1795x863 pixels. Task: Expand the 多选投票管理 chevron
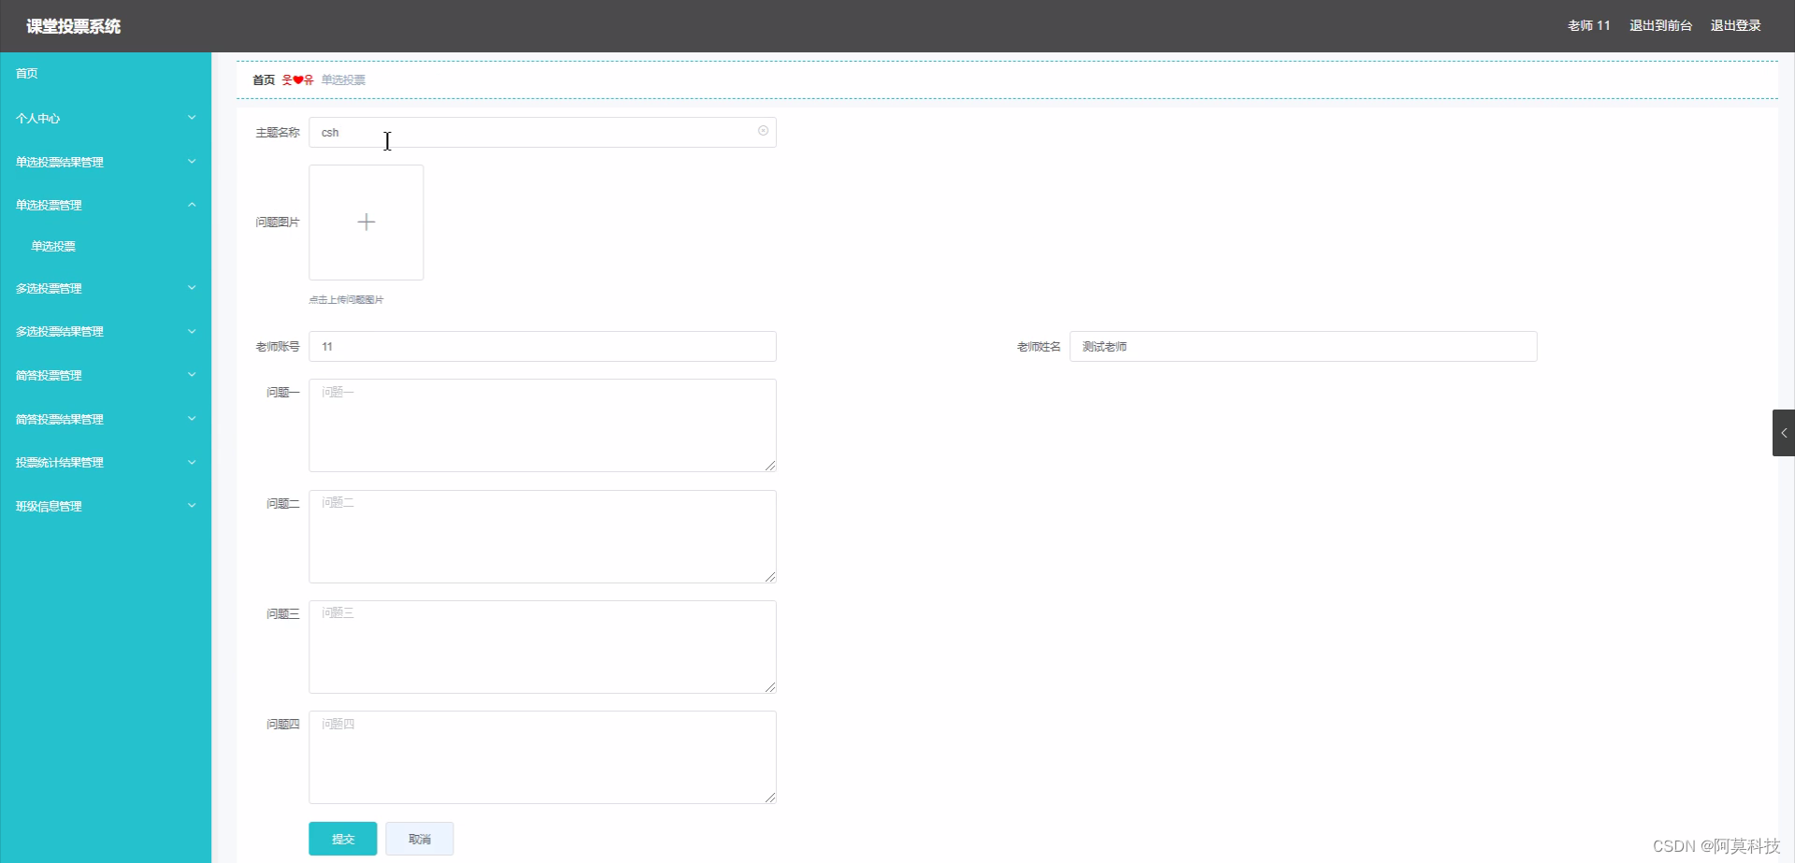(x=192, y=288)
